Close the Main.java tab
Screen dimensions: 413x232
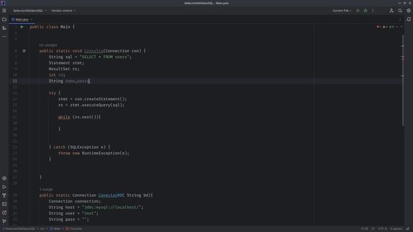[x=32, y=19]
